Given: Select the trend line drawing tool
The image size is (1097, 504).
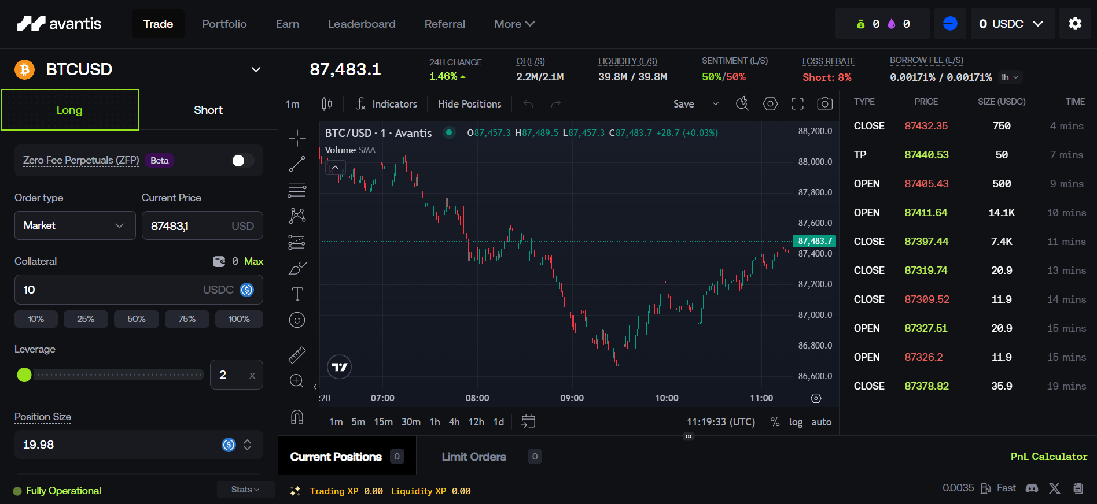Looking at the screenshot, I should click(297, 164).
